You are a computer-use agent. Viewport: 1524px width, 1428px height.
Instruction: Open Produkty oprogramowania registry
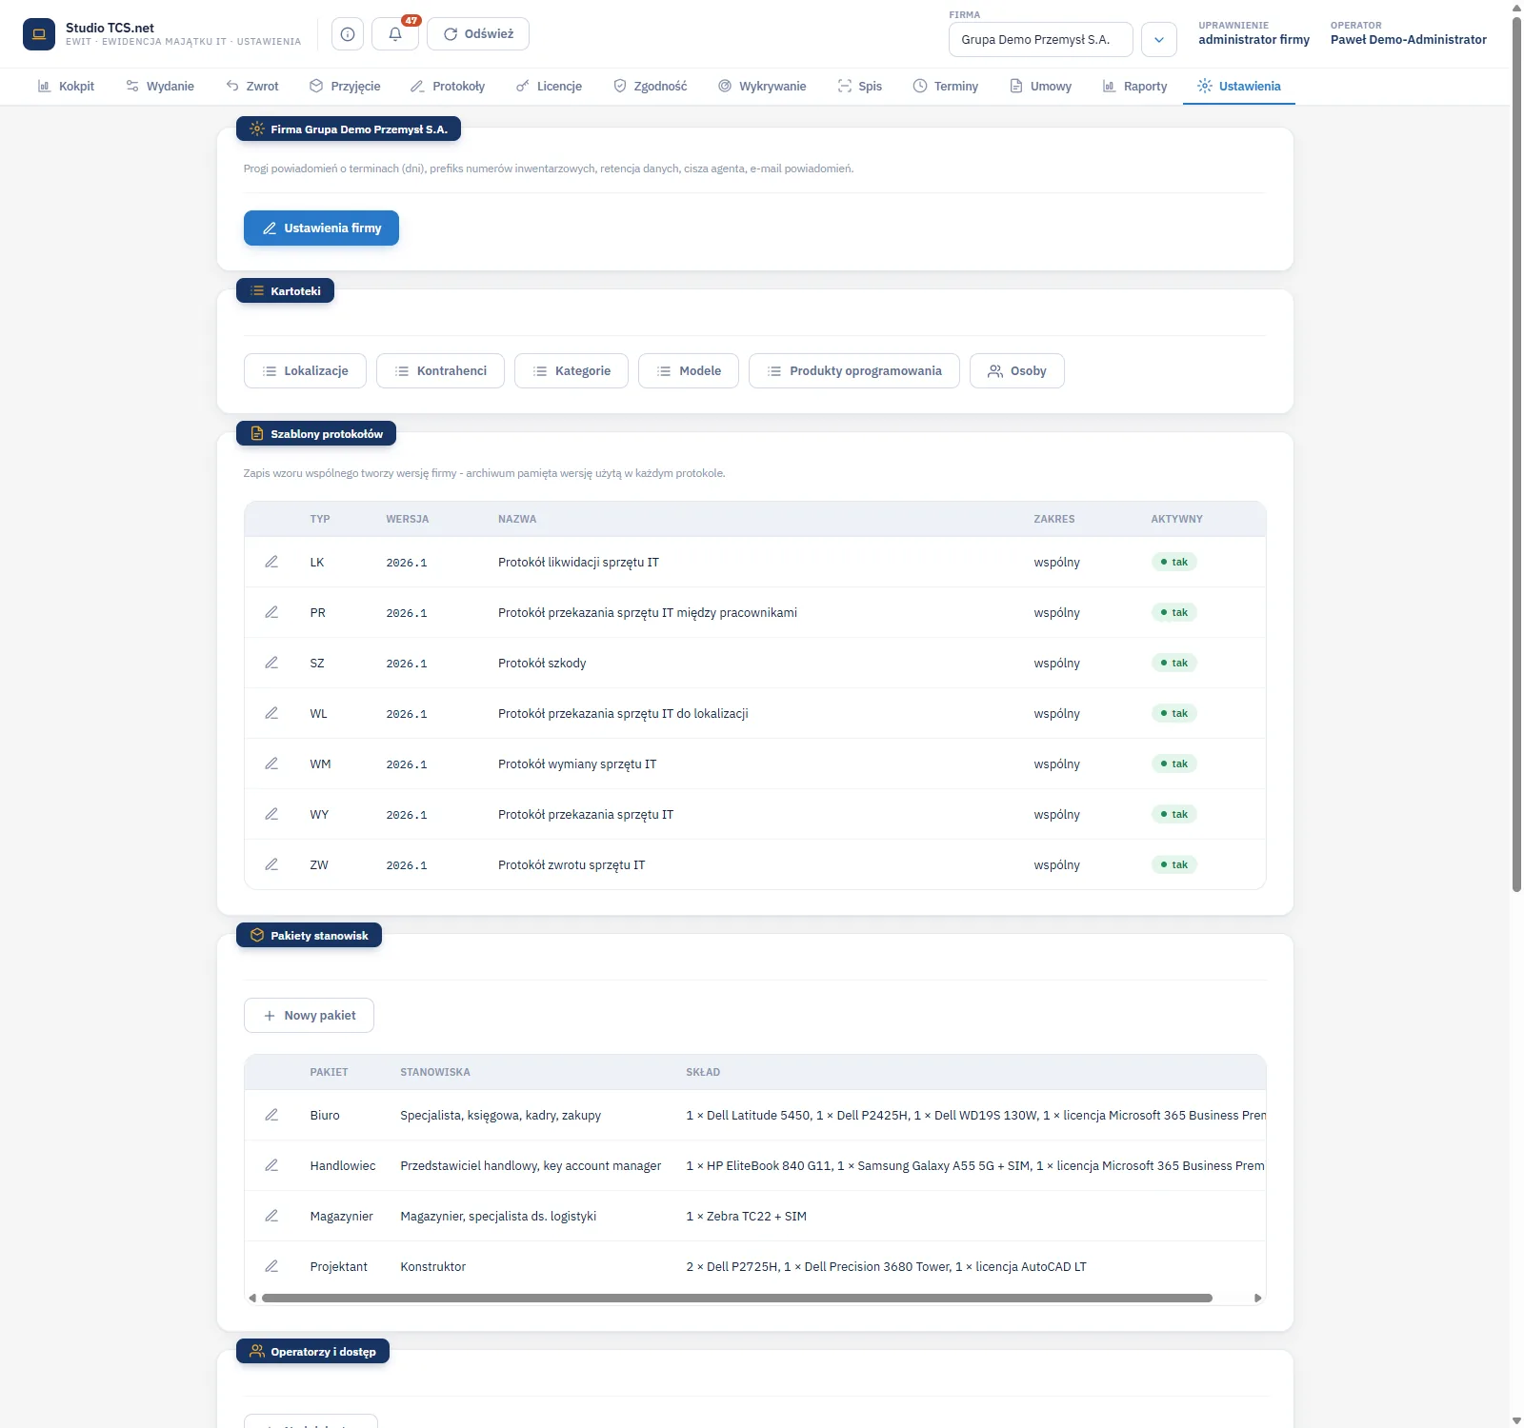click(854, 371)
